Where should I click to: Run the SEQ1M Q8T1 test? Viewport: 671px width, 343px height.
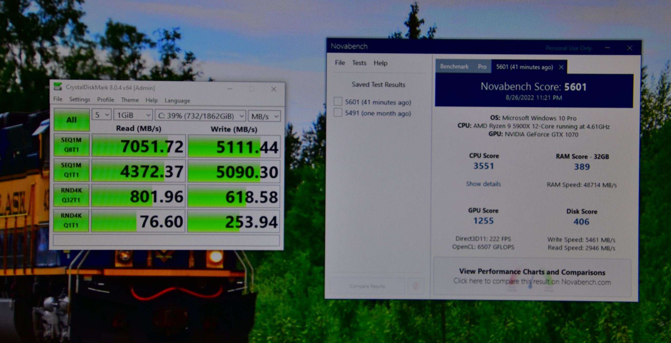[71, 145]
